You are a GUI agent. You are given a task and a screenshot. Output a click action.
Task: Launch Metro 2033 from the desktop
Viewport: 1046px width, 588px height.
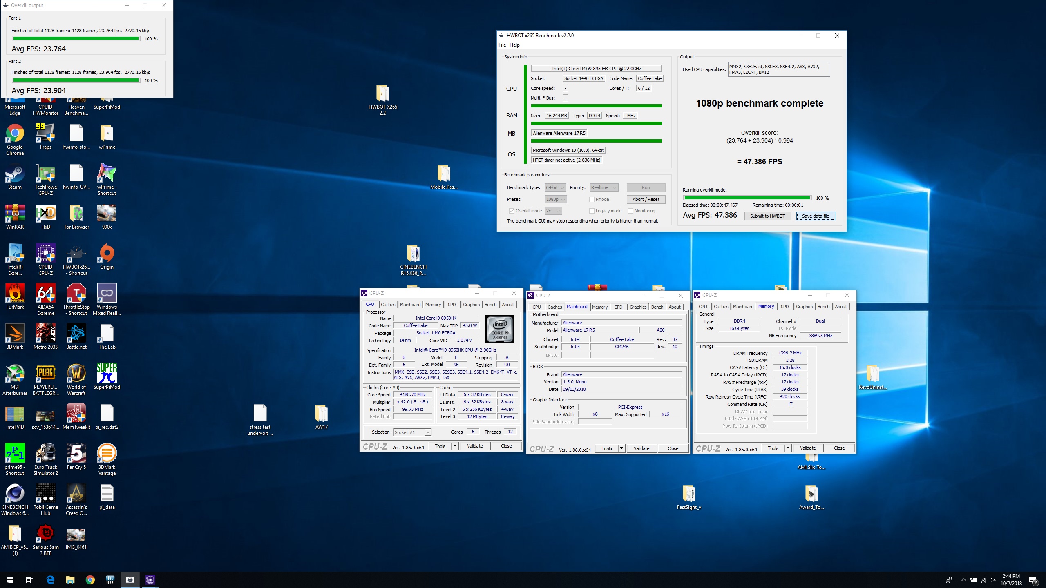(x=46, y=337)
